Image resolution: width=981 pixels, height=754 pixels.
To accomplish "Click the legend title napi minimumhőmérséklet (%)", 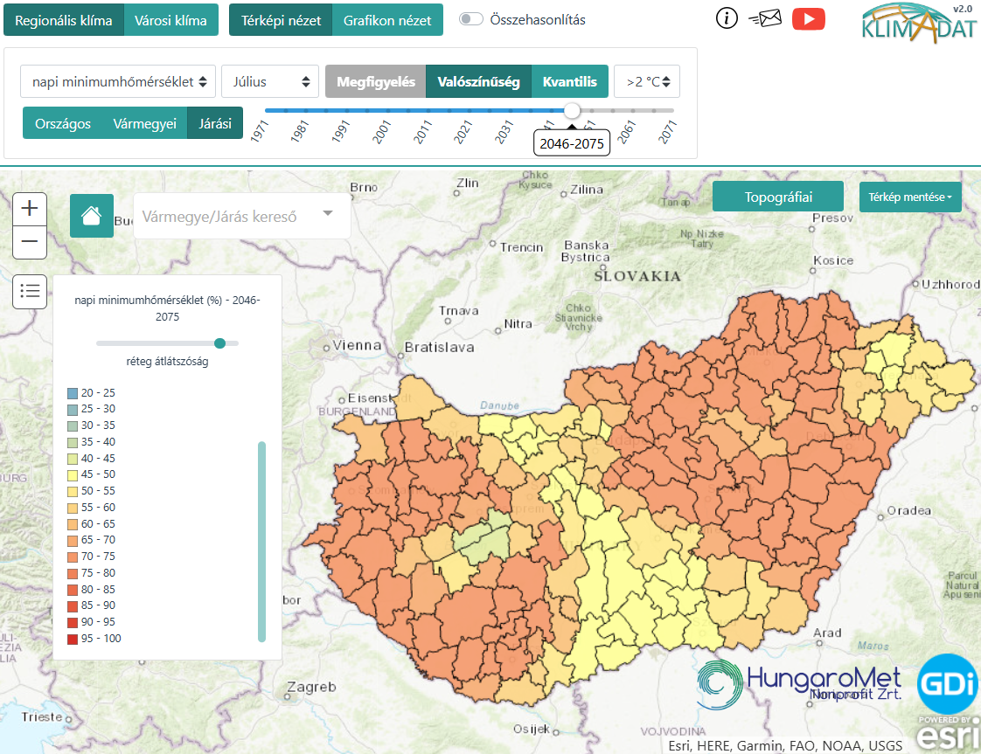I will [x=167, y=308].
